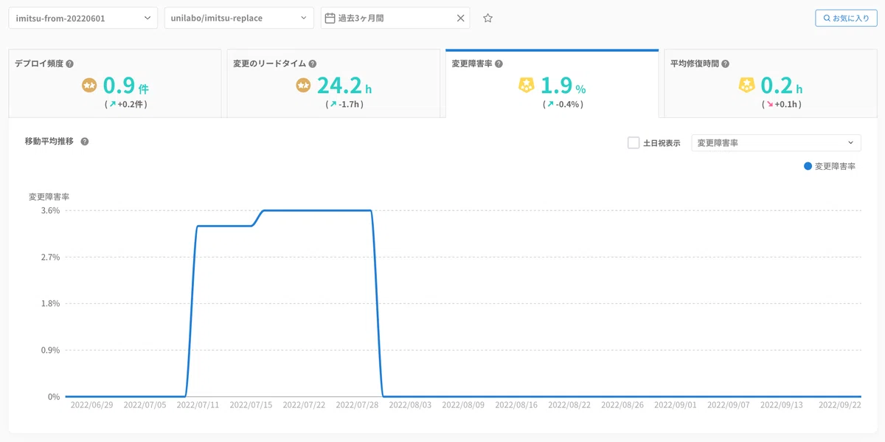Toggle the 変更障害率 legend color dot
The image size is (885, 442).
(x=808, y=167)
